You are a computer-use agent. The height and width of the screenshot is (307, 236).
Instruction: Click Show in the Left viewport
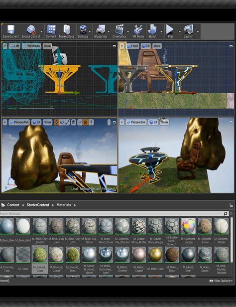click(x=47, y=46)
